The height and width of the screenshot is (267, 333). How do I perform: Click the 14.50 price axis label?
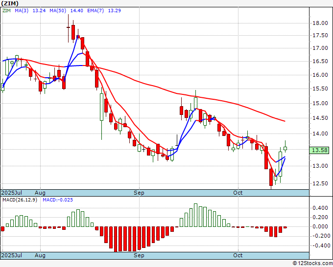pyautogui.click(x=320, y=118)
